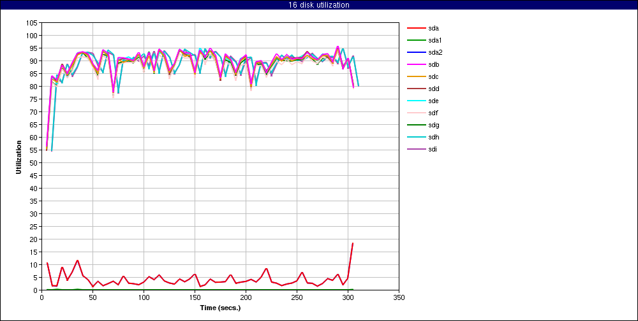This screenshot has width=638, height=321.
Task: Click the sdc legend label
Action: click(x=433, y=77)
